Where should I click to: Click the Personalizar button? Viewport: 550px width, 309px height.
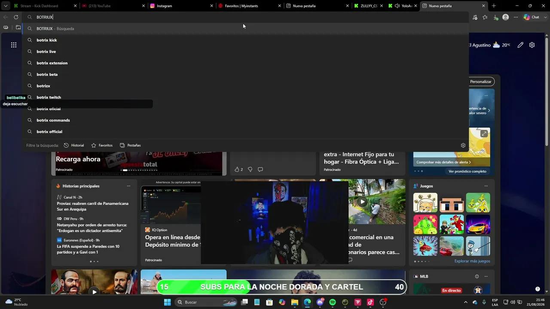481,82
